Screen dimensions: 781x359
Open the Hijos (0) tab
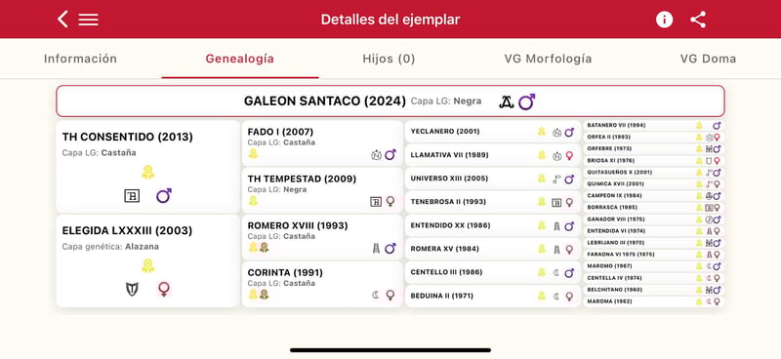coord(389,59)
